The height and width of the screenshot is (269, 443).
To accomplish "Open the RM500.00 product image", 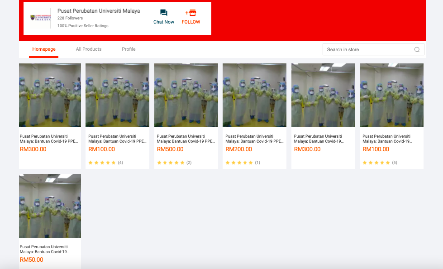I will 186,95.
